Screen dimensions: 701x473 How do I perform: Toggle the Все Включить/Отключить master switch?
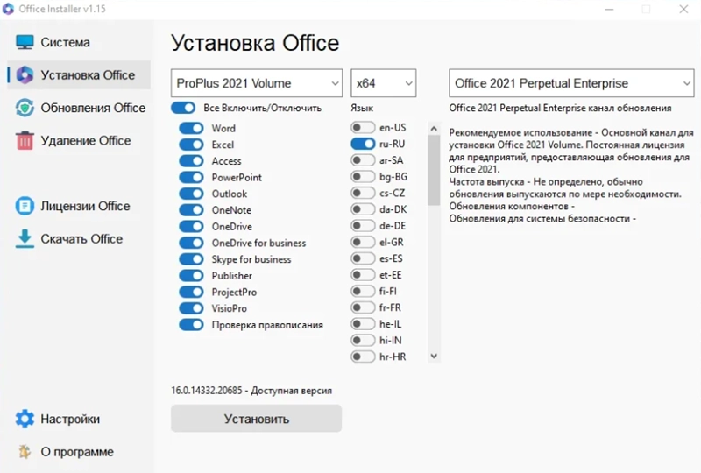[x=183, y=108]
